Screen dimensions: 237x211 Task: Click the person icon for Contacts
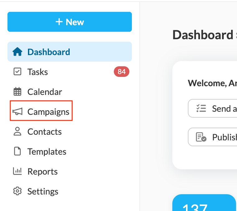pyautogui.click(x=17, y=132)
